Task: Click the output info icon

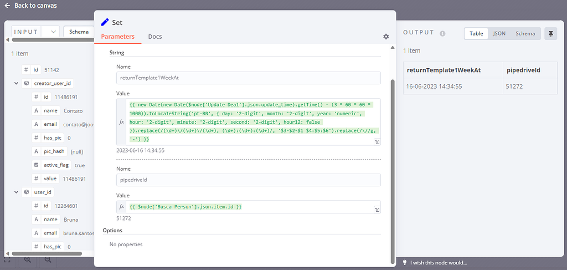Action: point(442,33)
